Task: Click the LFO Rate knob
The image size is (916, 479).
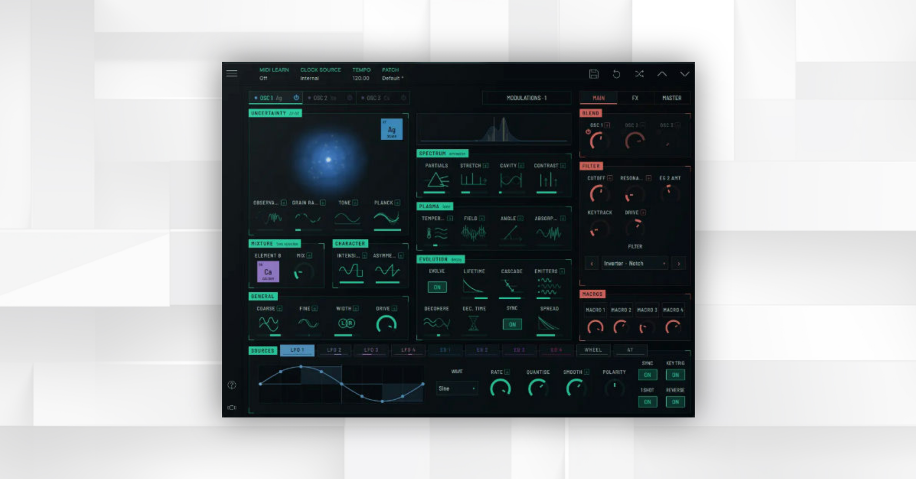Action: tap(500, 388)
